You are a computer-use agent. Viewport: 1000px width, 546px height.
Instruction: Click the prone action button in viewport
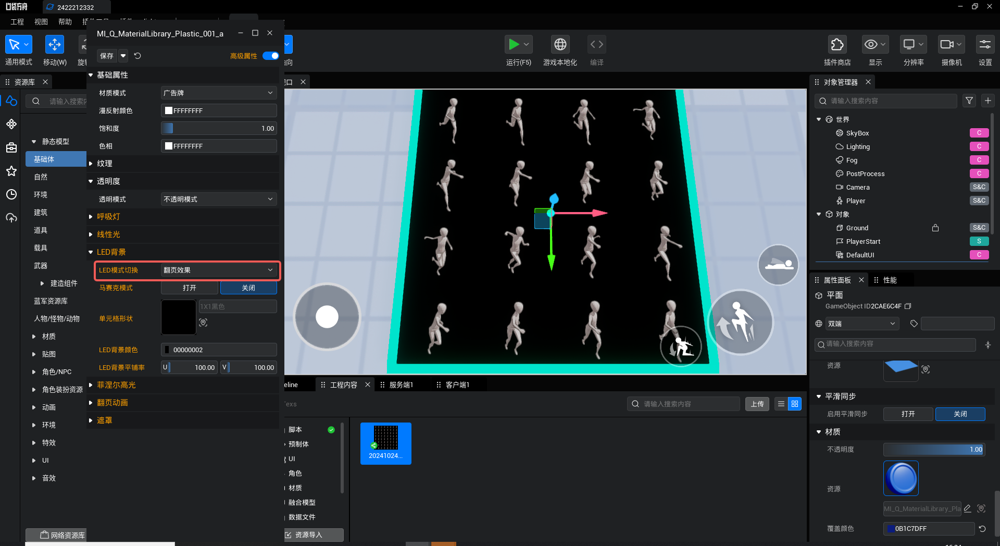click(778, 265)
